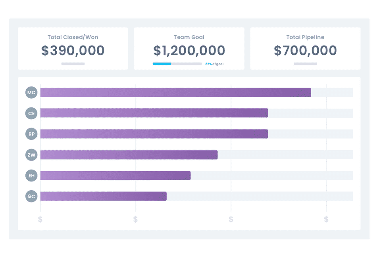The image size is (381, 254).
Task: Click the ZW avatar icon
Action: (x=31, y=155)
